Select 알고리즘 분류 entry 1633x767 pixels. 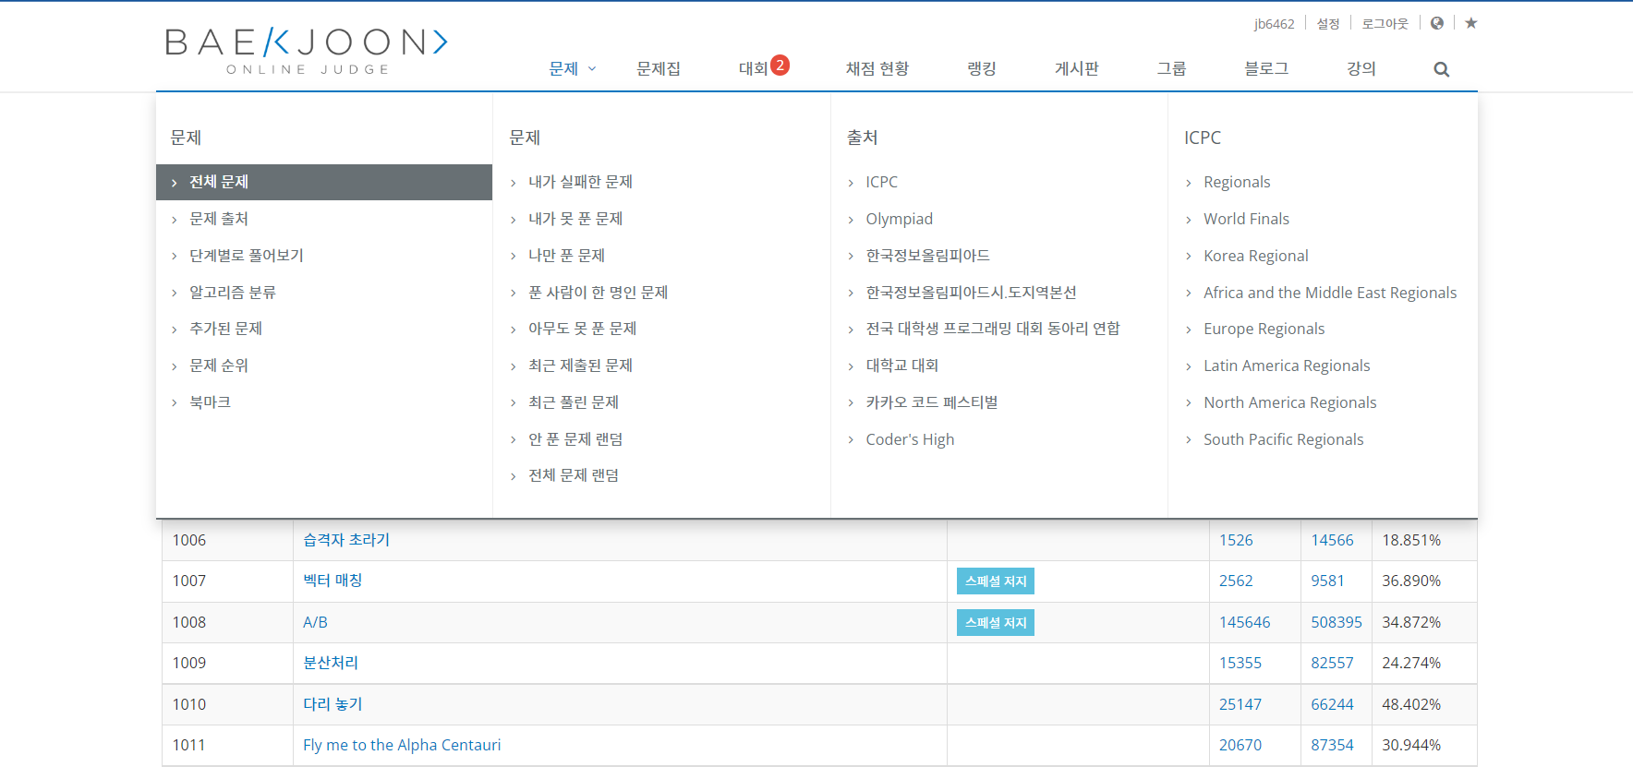point(233,293)
